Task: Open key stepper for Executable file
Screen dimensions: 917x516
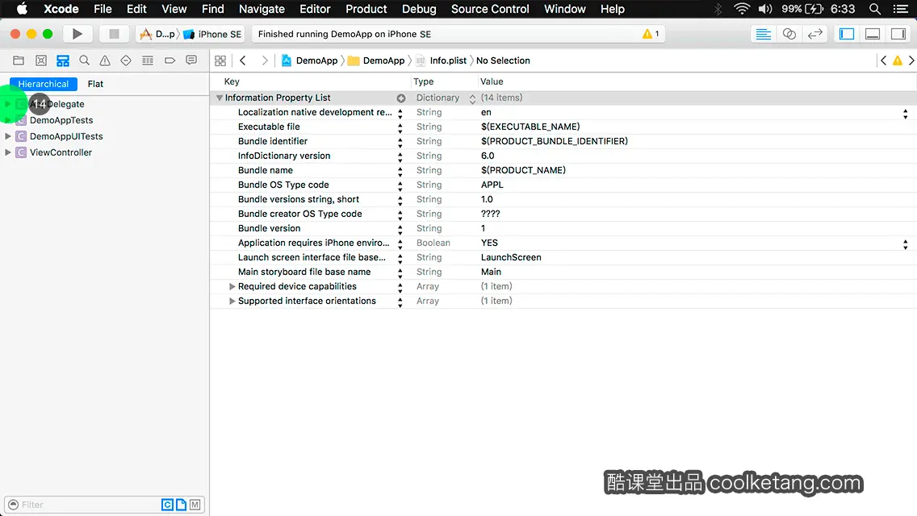Action: (400, 127)
